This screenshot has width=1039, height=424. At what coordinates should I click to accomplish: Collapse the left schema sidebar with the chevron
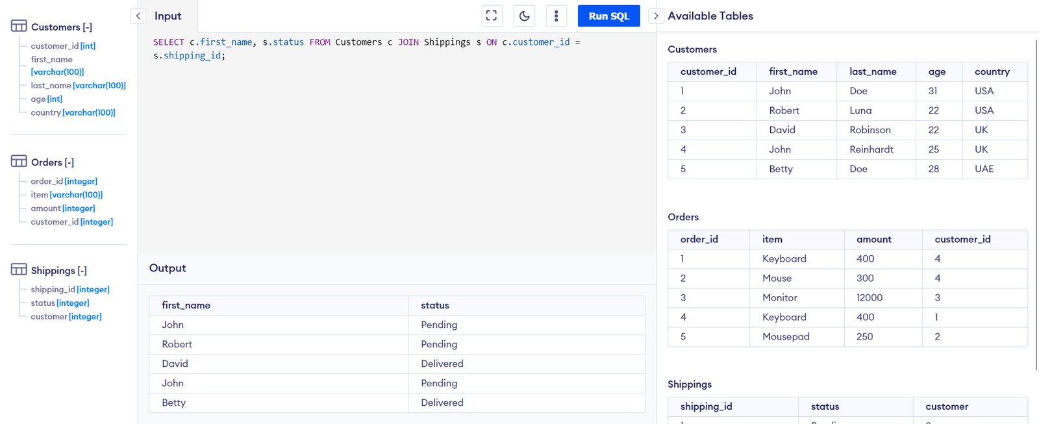(138, 16)
